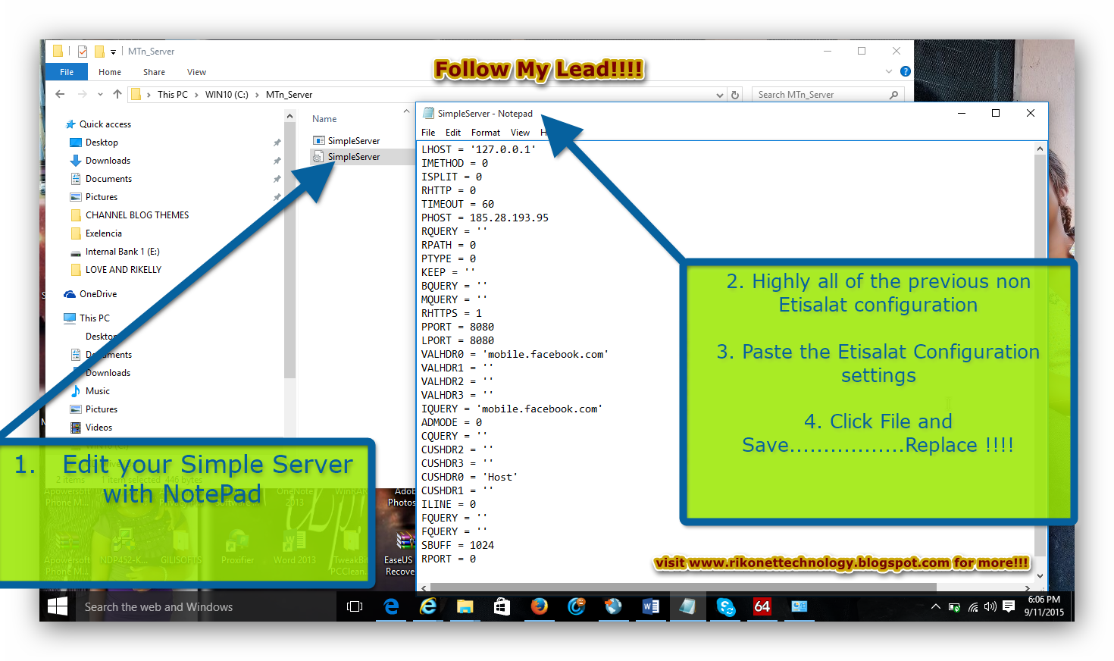Viewport: 1114px width, 661px height.
Task: Click the Name column header
Action: point(324,119)
